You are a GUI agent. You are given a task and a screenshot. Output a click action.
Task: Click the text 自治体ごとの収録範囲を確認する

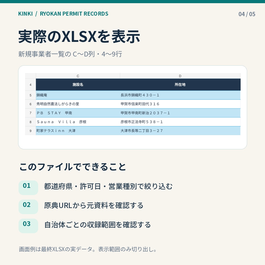coord(97,225)
